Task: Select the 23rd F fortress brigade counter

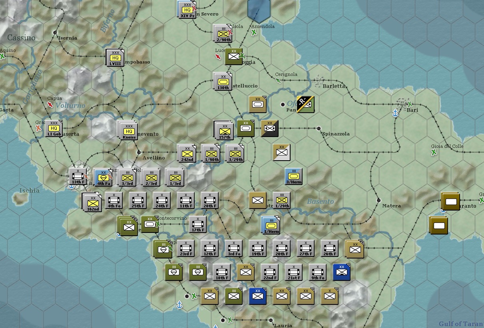Action: [186, 248]
